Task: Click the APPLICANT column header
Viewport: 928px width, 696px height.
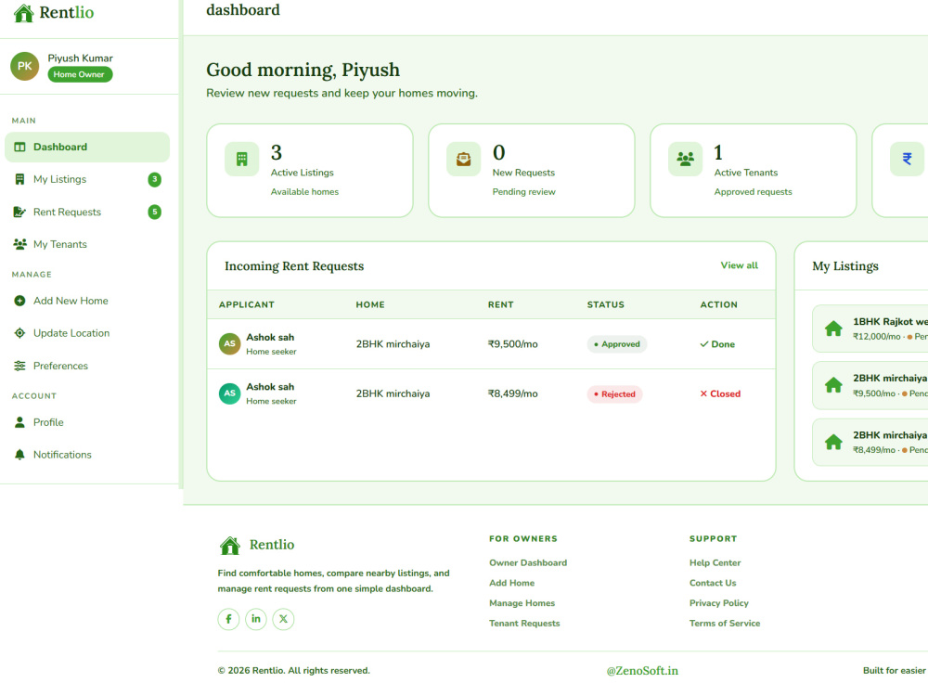Action: click(x=247, y=304)
